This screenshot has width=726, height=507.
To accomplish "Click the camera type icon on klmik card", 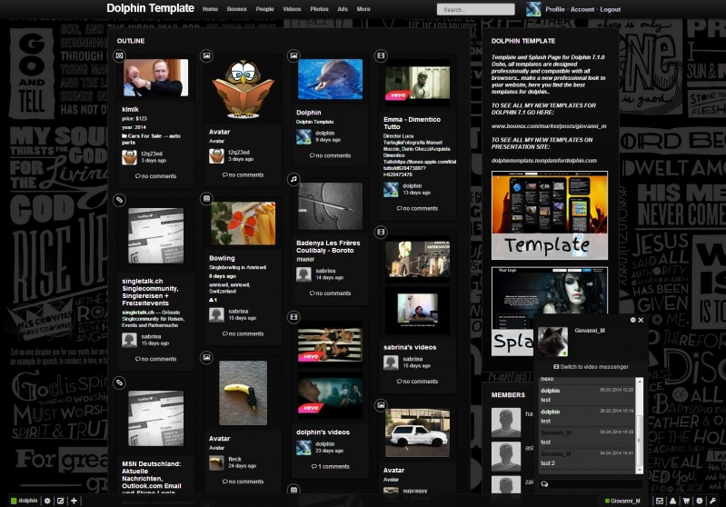I will 119,55.
